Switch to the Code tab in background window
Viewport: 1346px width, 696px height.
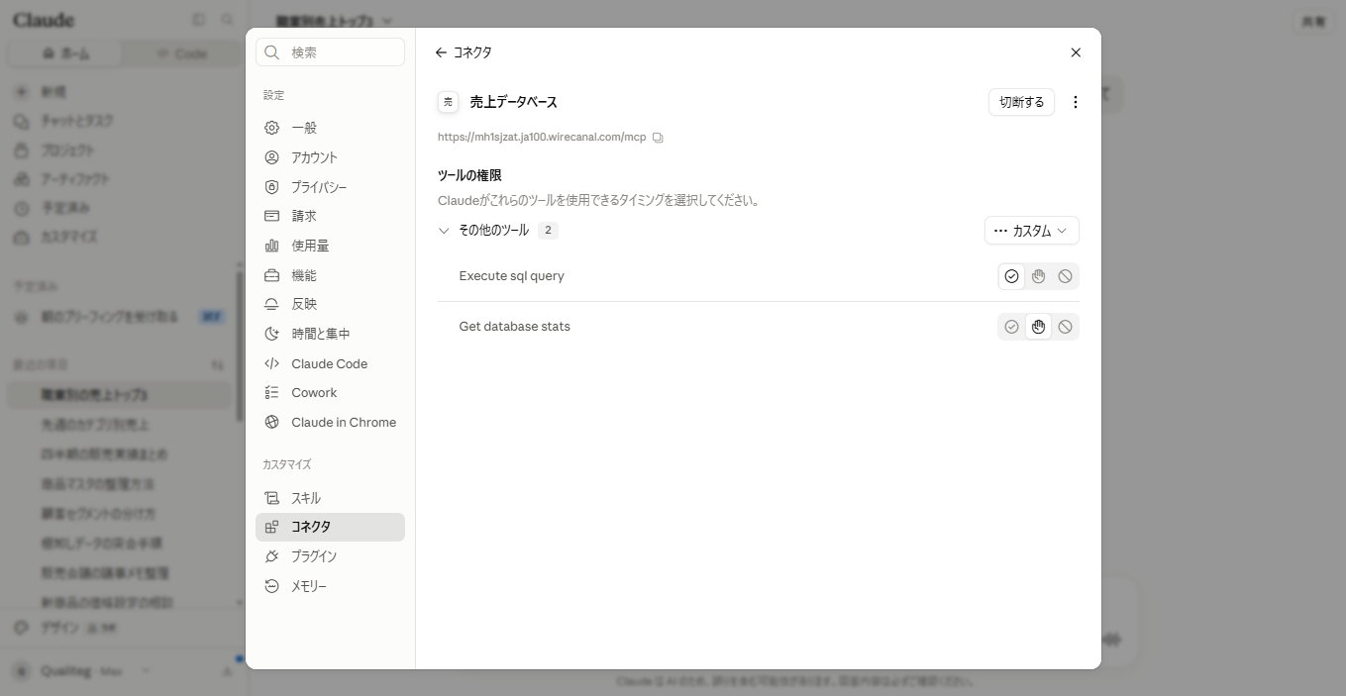click(181, 53)
